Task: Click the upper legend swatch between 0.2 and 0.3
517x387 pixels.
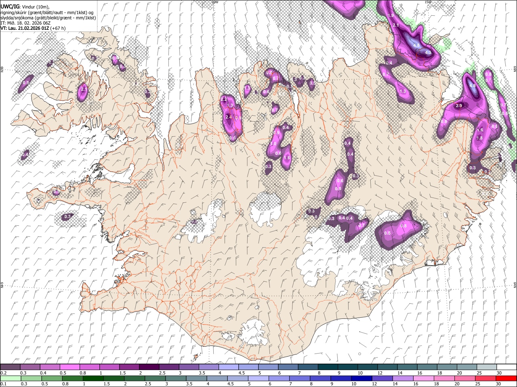Action: point(11,367)
